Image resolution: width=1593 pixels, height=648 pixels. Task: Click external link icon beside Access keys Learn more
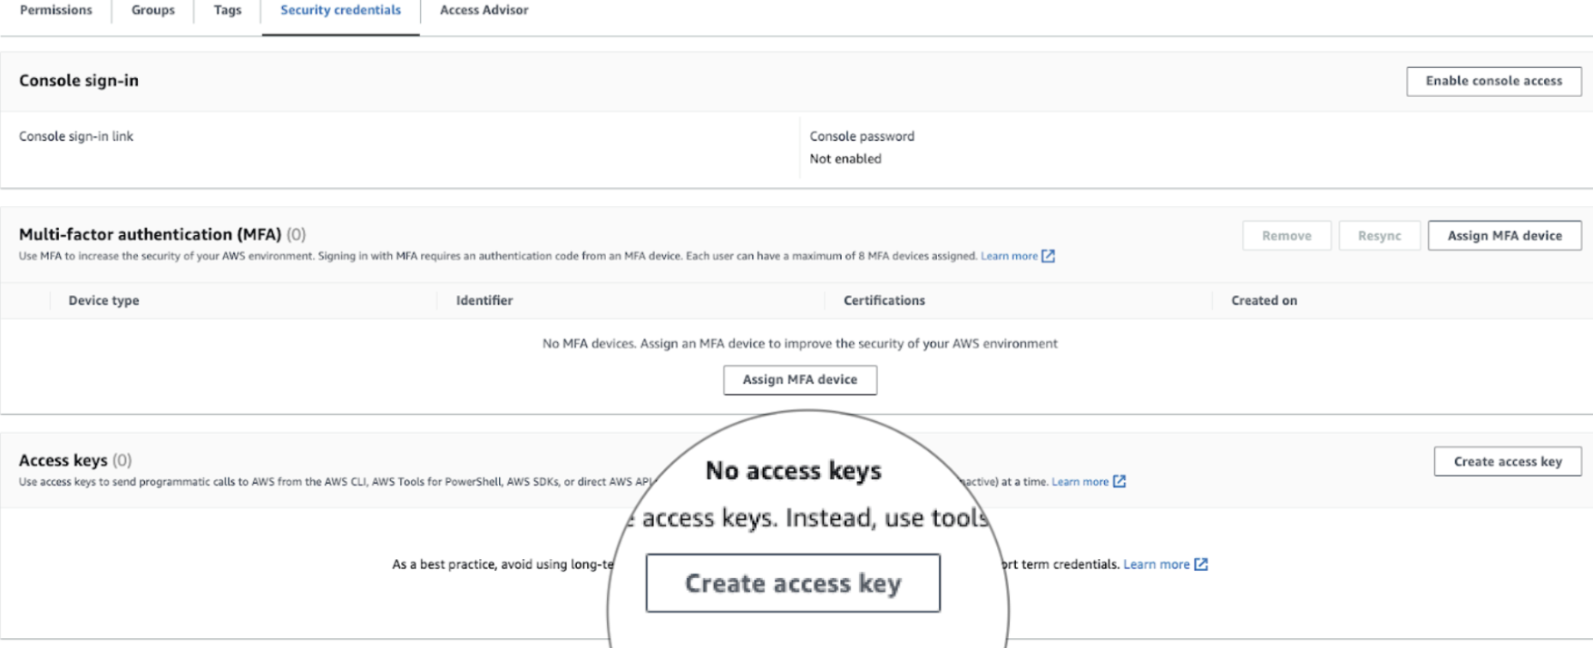[1119, 481]
